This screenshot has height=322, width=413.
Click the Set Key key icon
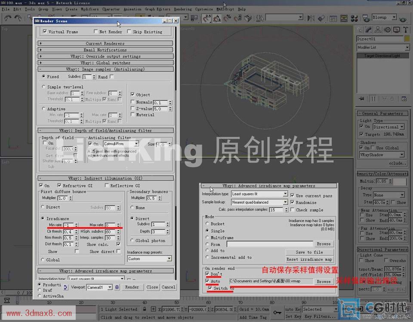click(277, 313)
